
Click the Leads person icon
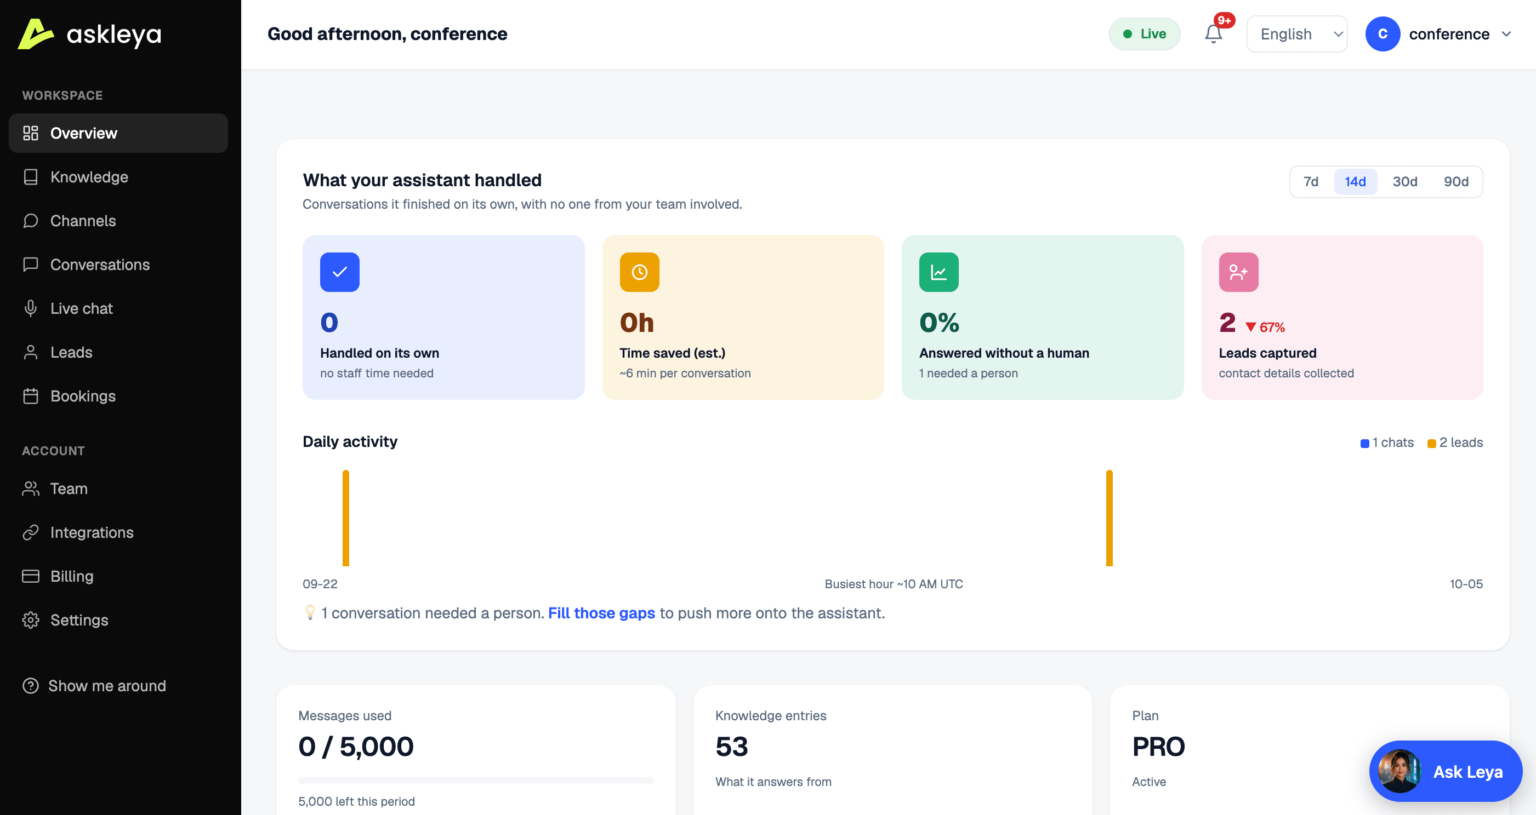[x=30, y=352]
